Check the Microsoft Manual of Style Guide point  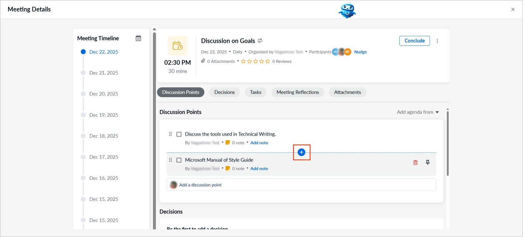[x=179, y=160]
